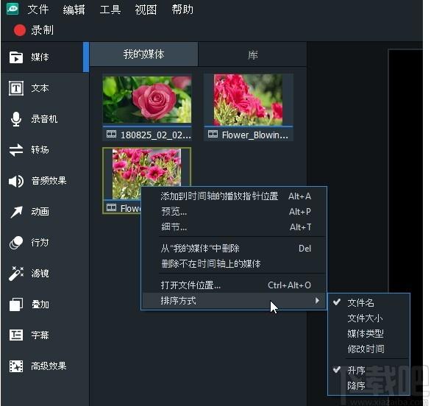Click the app logo icon in the menu bar
The width and height of the screenshot is (431, 406).
coord(13,9)
